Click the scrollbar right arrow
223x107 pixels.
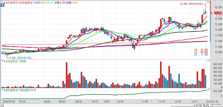(197, 105)
